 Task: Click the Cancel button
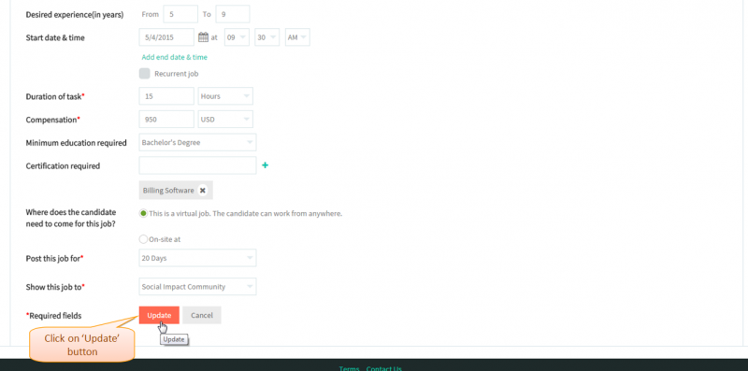pos(202,315)
